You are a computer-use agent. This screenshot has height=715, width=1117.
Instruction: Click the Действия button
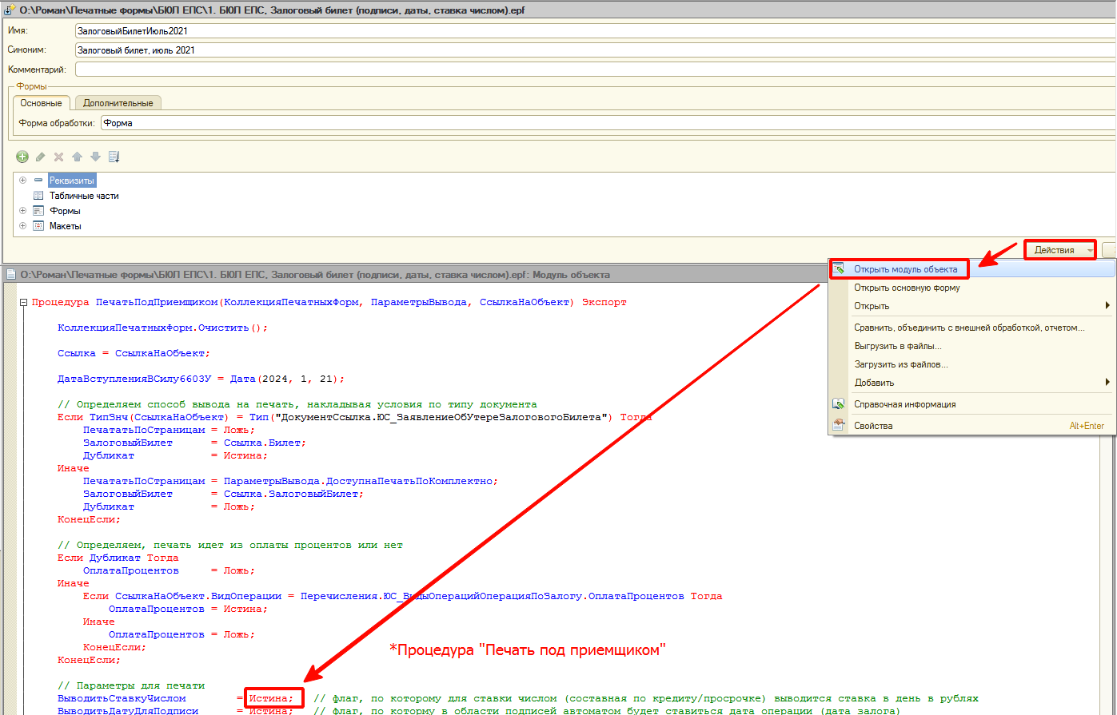1060,251
